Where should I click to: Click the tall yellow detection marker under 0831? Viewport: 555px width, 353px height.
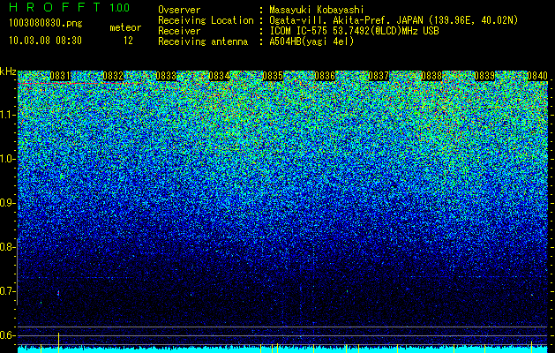(x=59, y=342)
